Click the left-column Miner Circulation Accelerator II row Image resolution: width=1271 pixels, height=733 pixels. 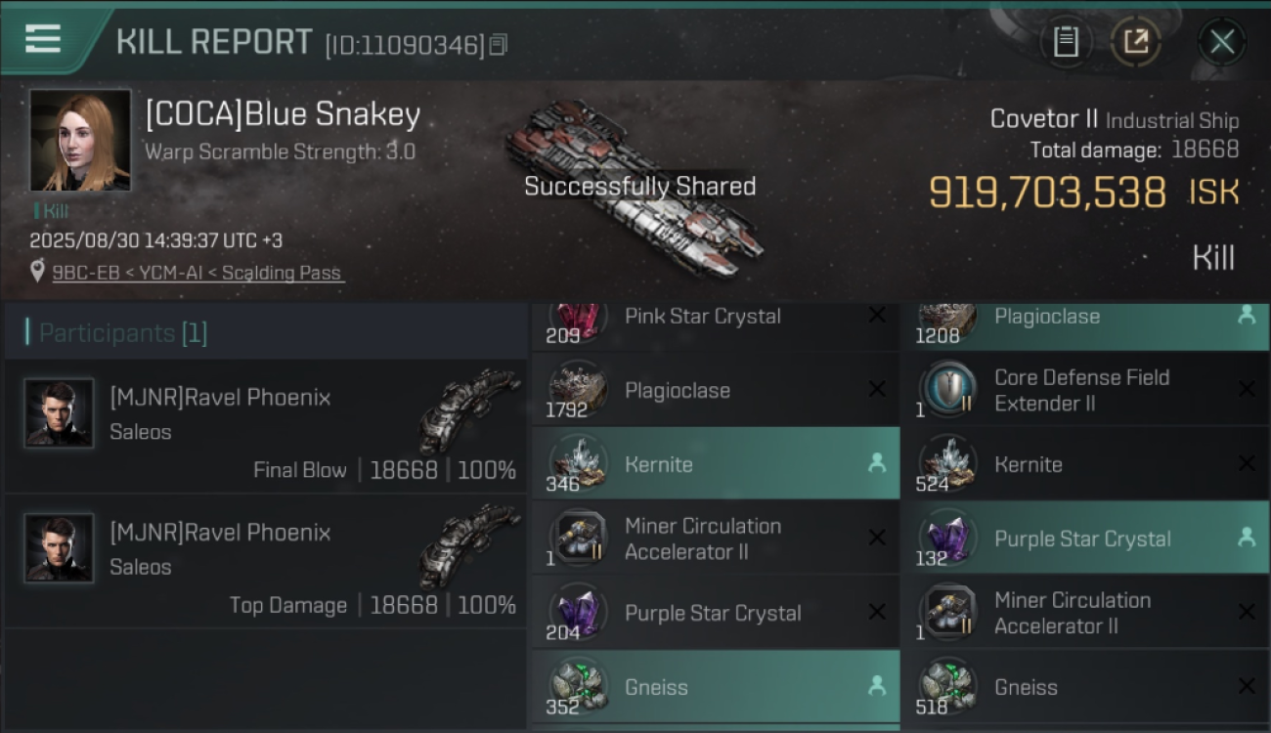pos(716,538)
